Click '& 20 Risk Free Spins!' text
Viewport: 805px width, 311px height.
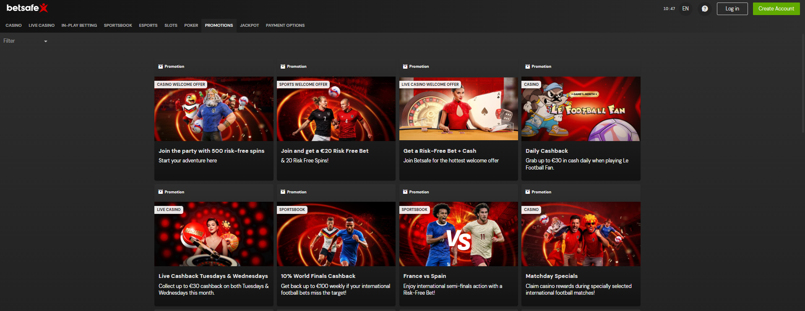305,161
